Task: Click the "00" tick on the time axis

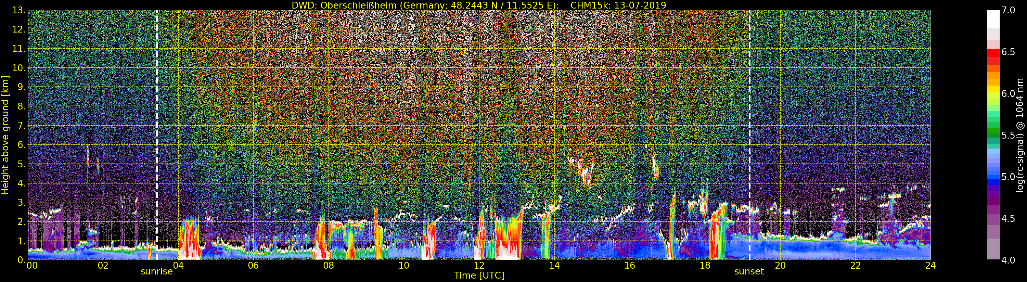Action: 32,266
